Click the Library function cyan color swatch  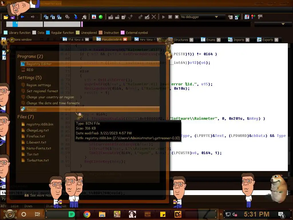[x=6, y=33]
